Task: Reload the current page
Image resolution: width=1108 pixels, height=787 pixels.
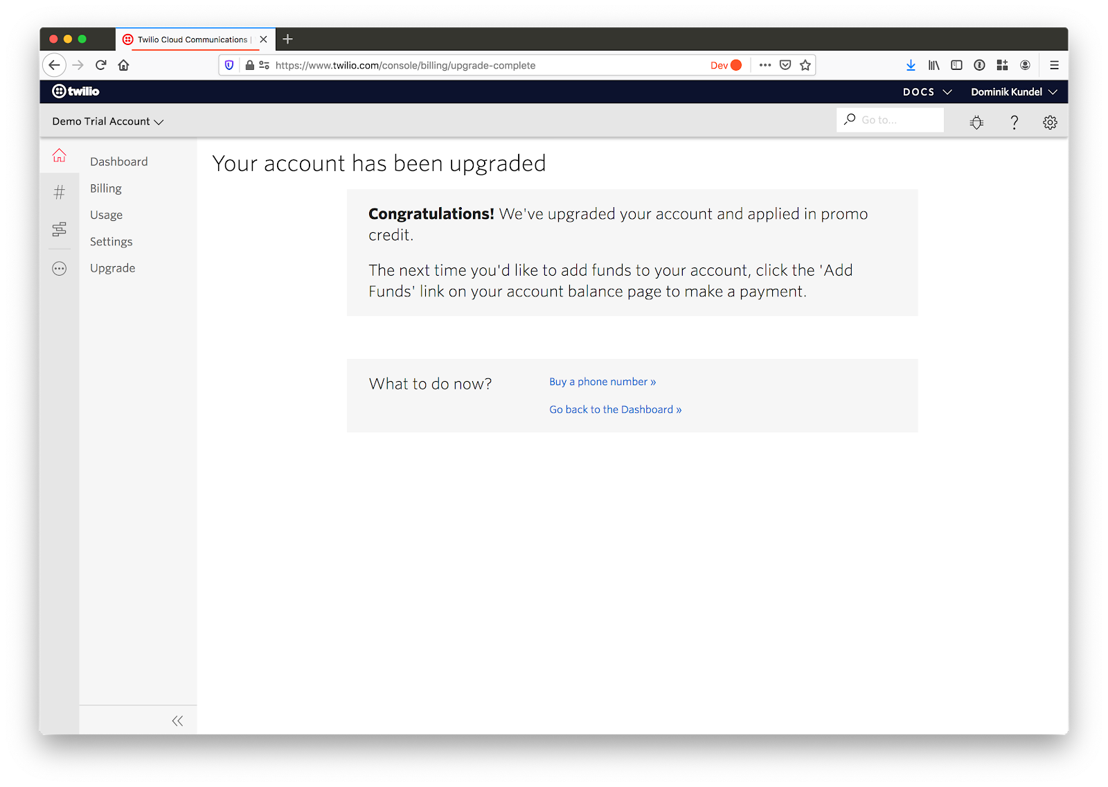Action: click(101, 65)
